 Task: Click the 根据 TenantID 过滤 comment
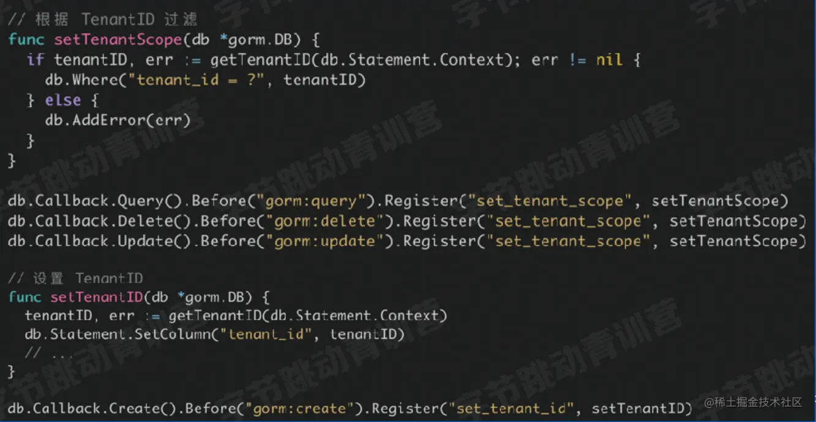click(103, 20)
